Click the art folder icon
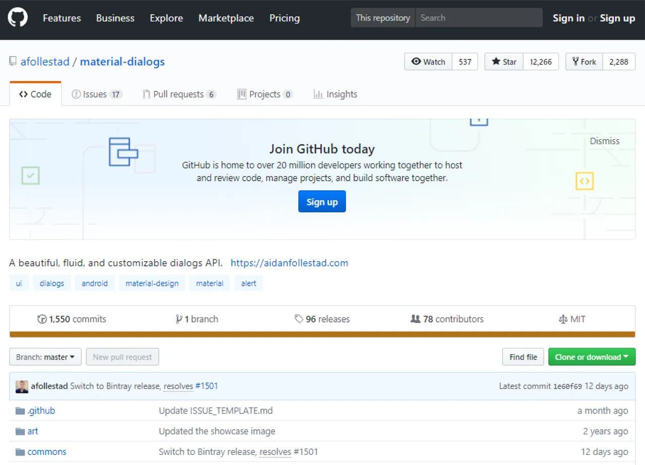 (x=20, y=432)
